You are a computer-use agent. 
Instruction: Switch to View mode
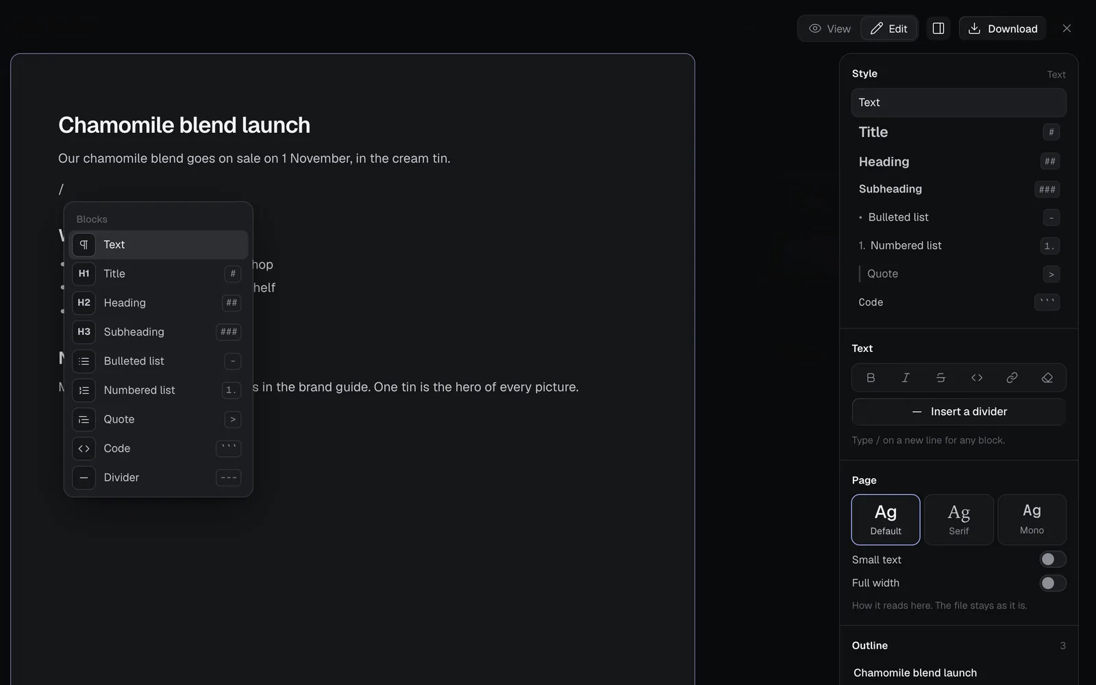pyautogui.click(x=830, y=29)
